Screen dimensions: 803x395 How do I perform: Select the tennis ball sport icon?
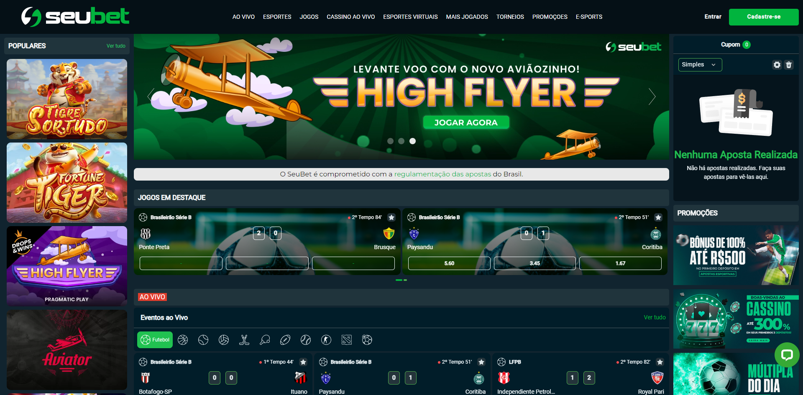203,340
